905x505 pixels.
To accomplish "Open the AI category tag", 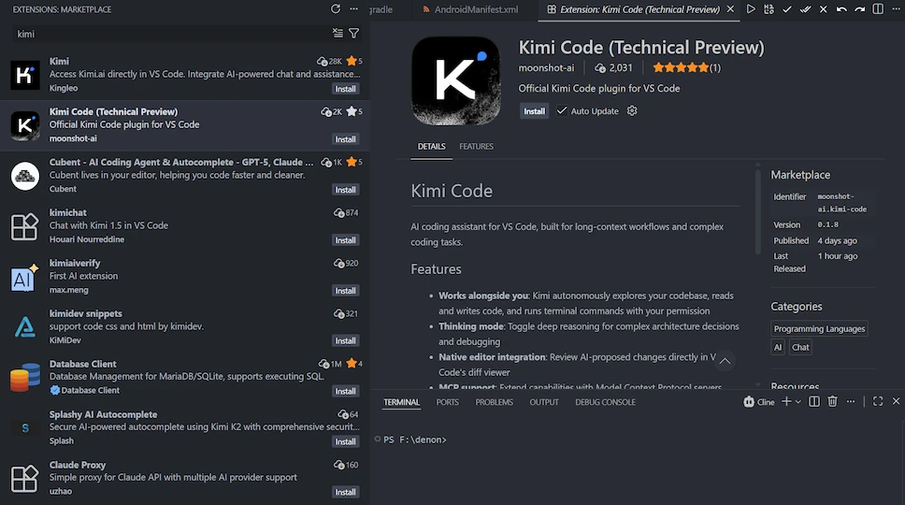I will tap(778, 348).
